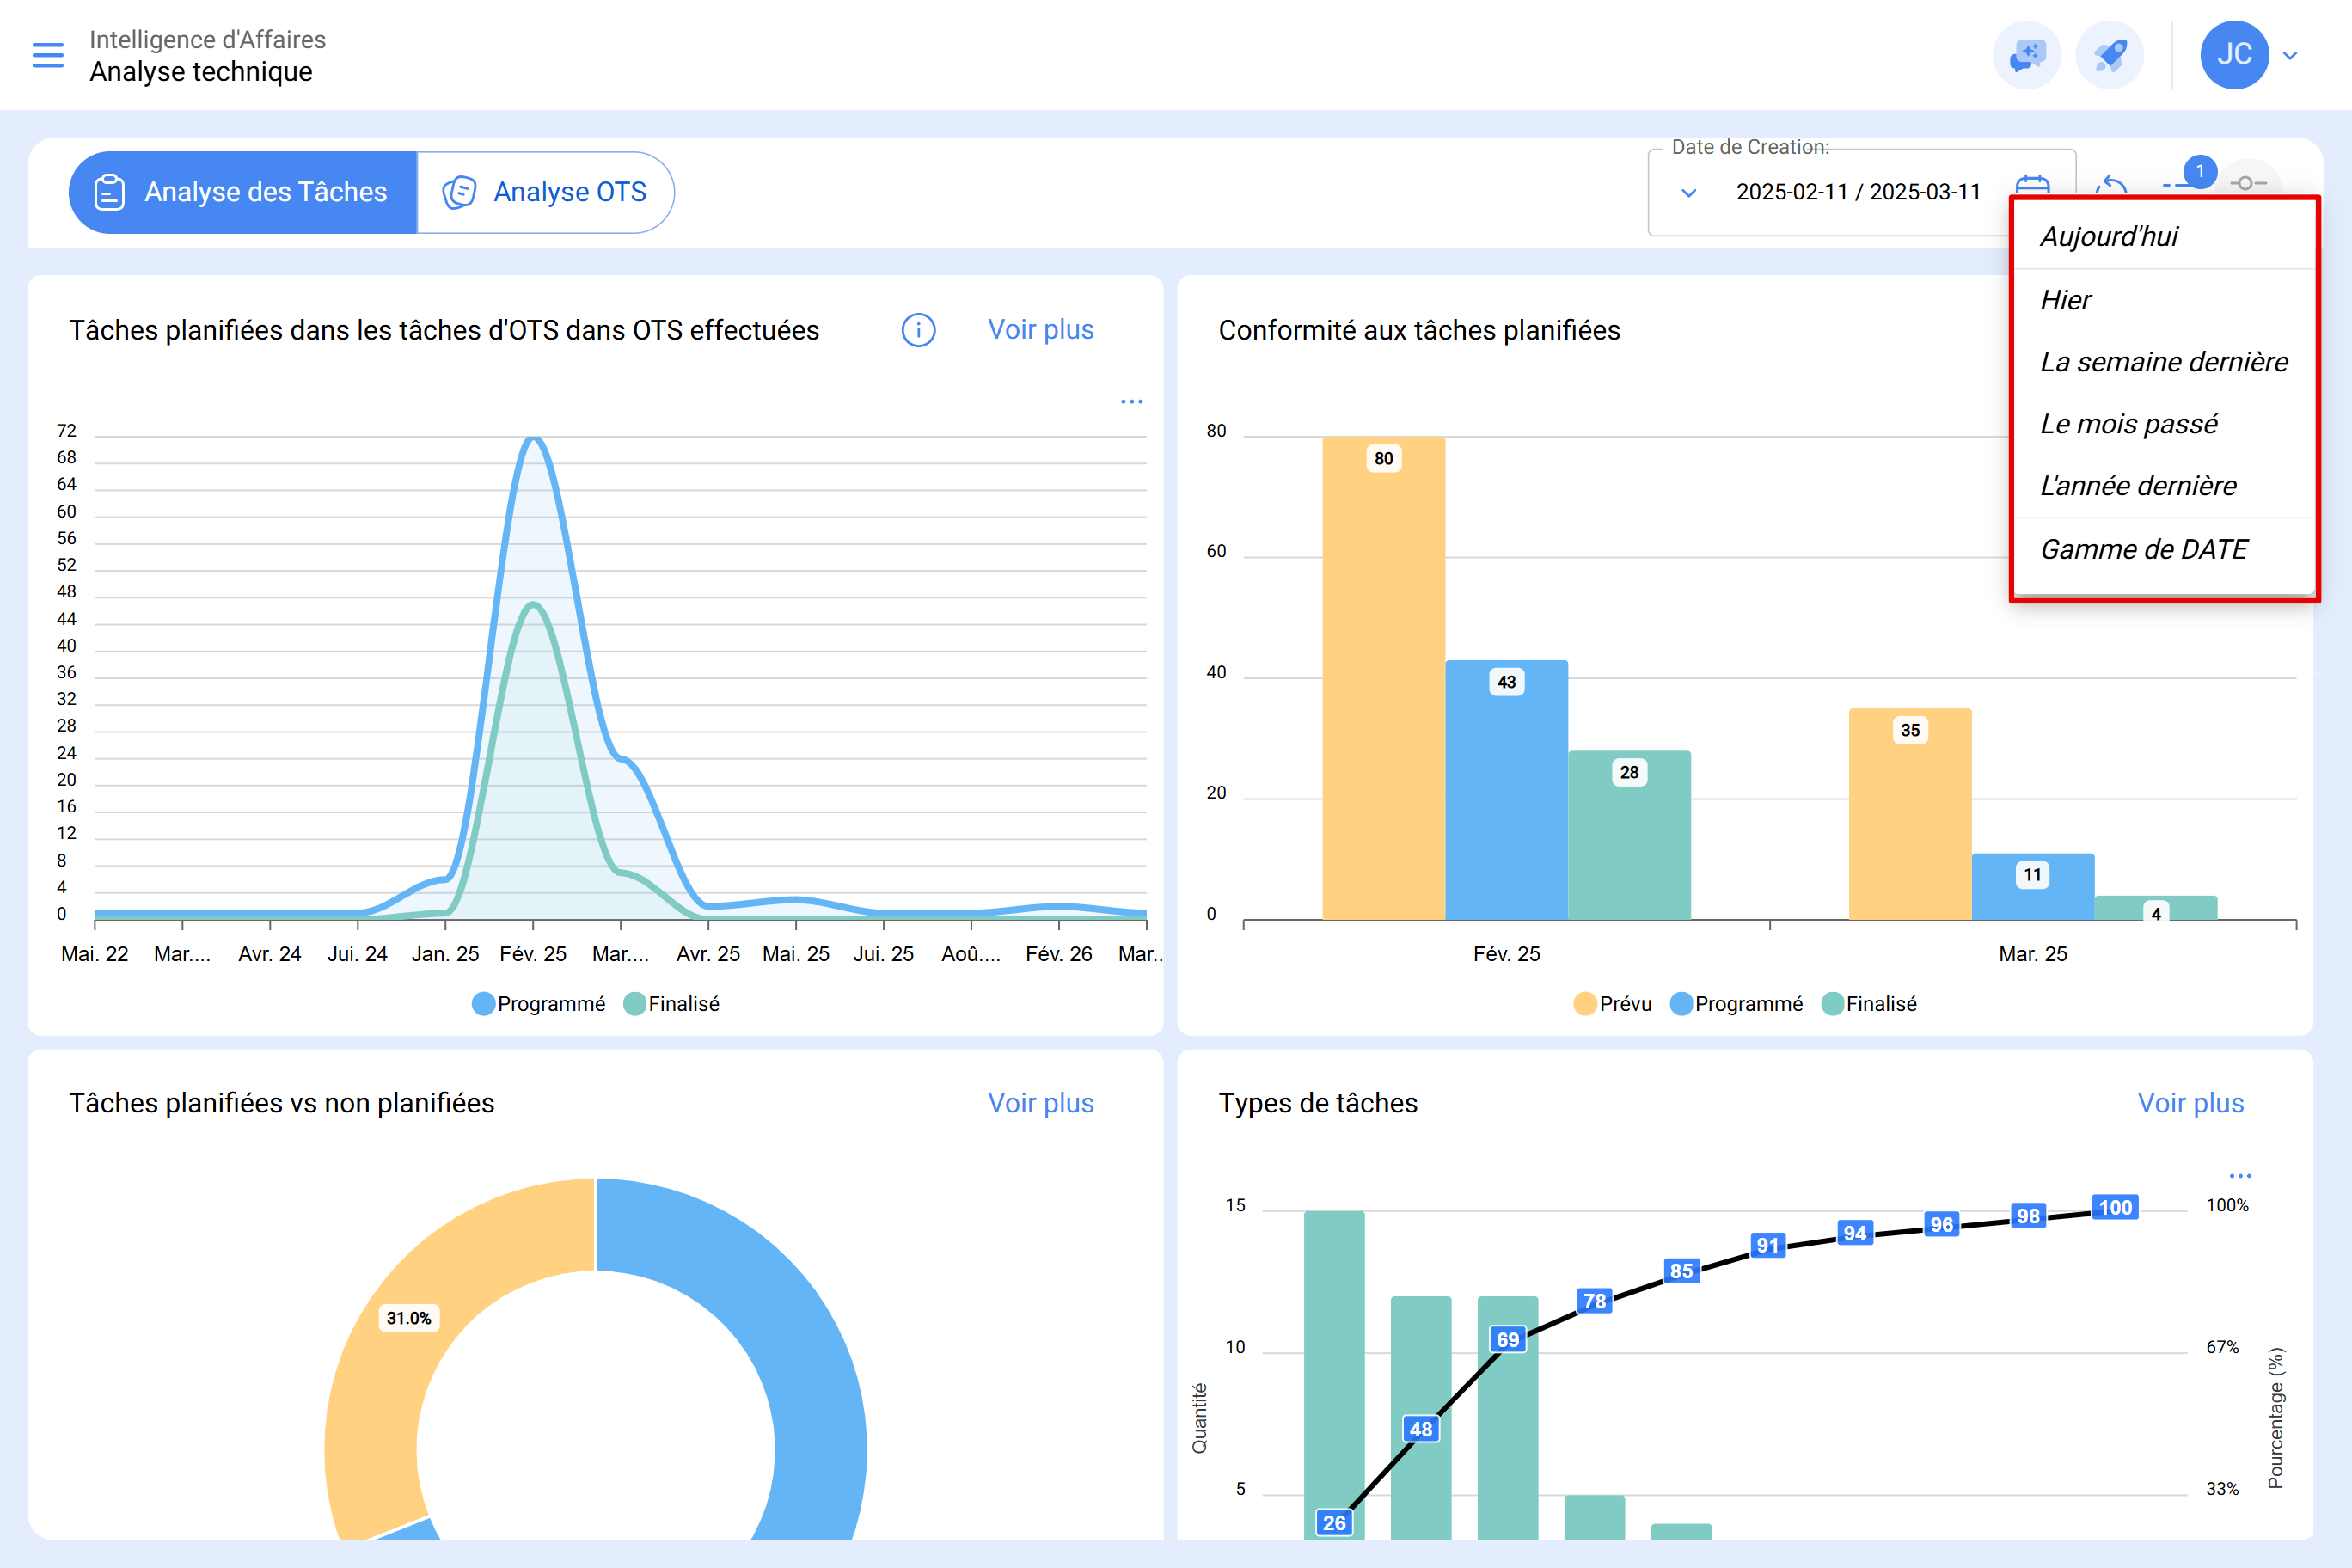Click the Tâches planifiées vs non planifiées title

281,1103
